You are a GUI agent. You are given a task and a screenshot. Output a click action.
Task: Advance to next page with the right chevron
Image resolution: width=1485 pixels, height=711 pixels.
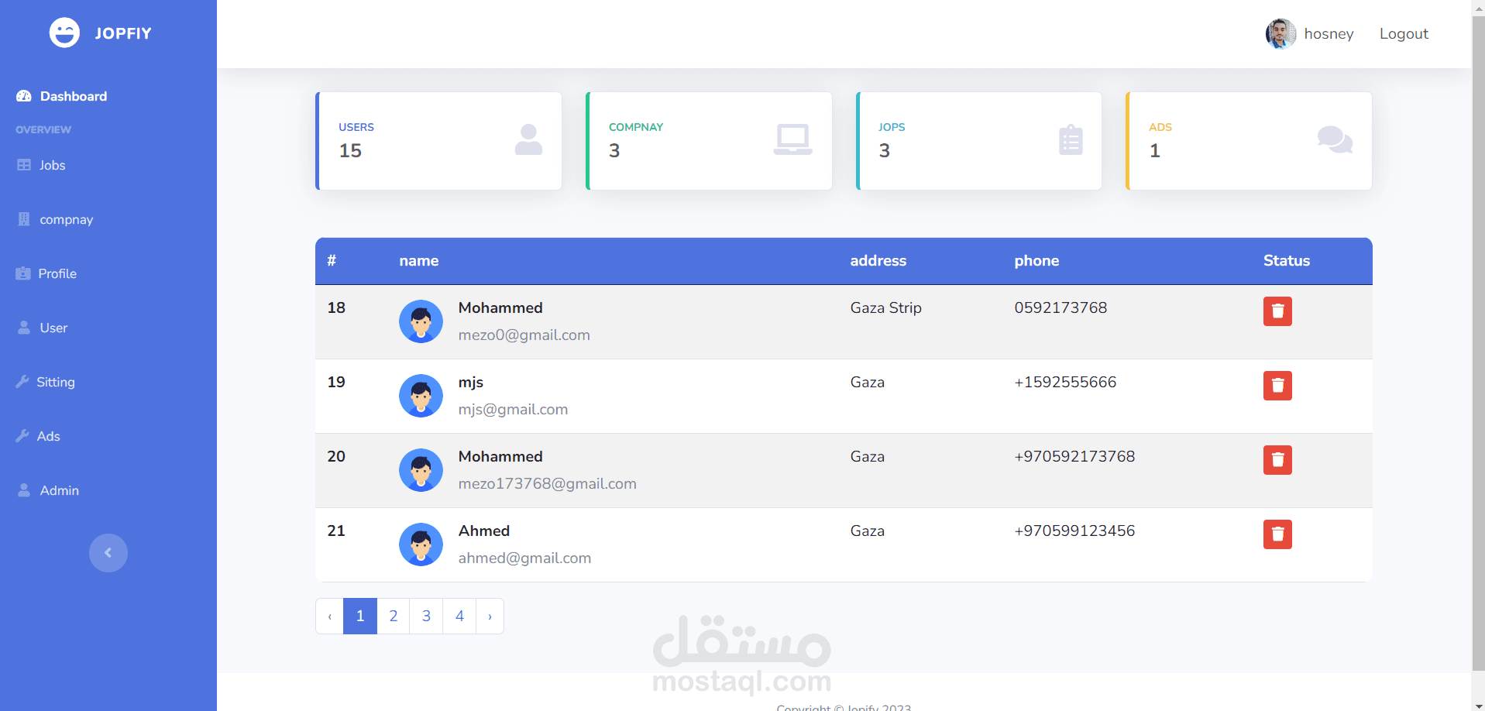(x=490, y=616)
